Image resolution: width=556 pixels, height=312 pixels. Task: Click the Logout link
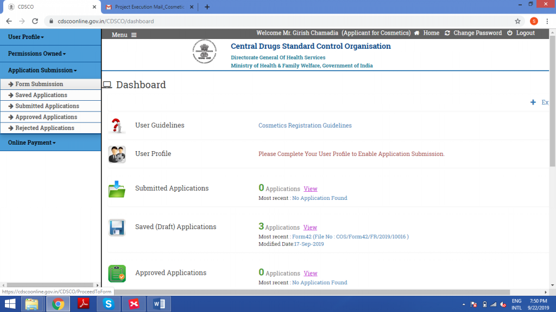(525, 33)
